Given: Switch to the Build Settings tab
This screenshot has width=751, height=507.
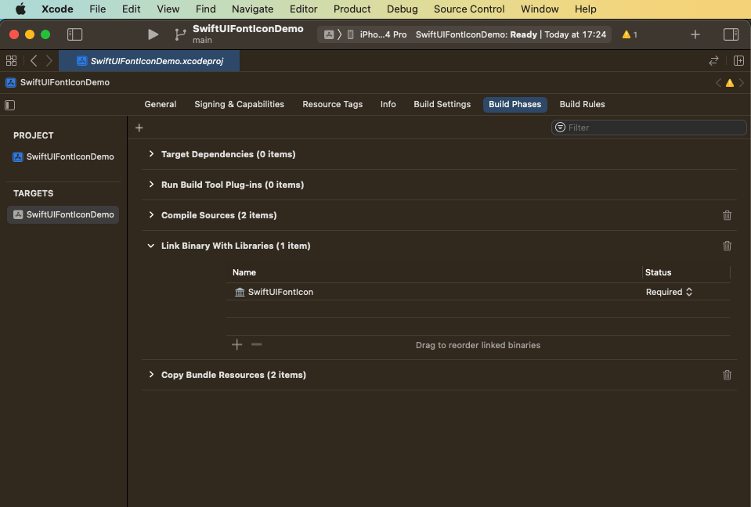Looking at the screenshot, I should pyautogui.click(x=442, y=104).
